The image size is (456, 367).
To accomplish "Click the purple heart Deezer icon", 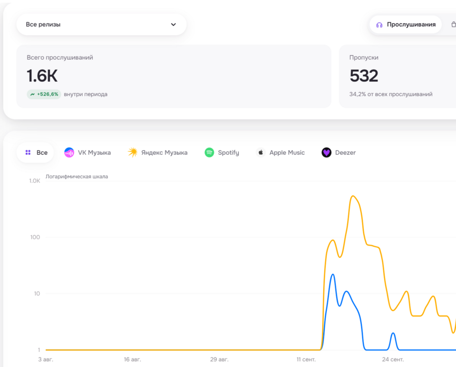I will (x=327, y=152).
